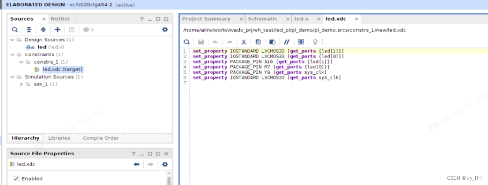Expand the sim_1 folder

click(x=21, y=84)
